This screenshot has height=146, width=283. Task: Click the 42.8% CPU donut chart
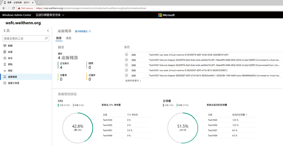pyautogui.click(x=78, y=128)
